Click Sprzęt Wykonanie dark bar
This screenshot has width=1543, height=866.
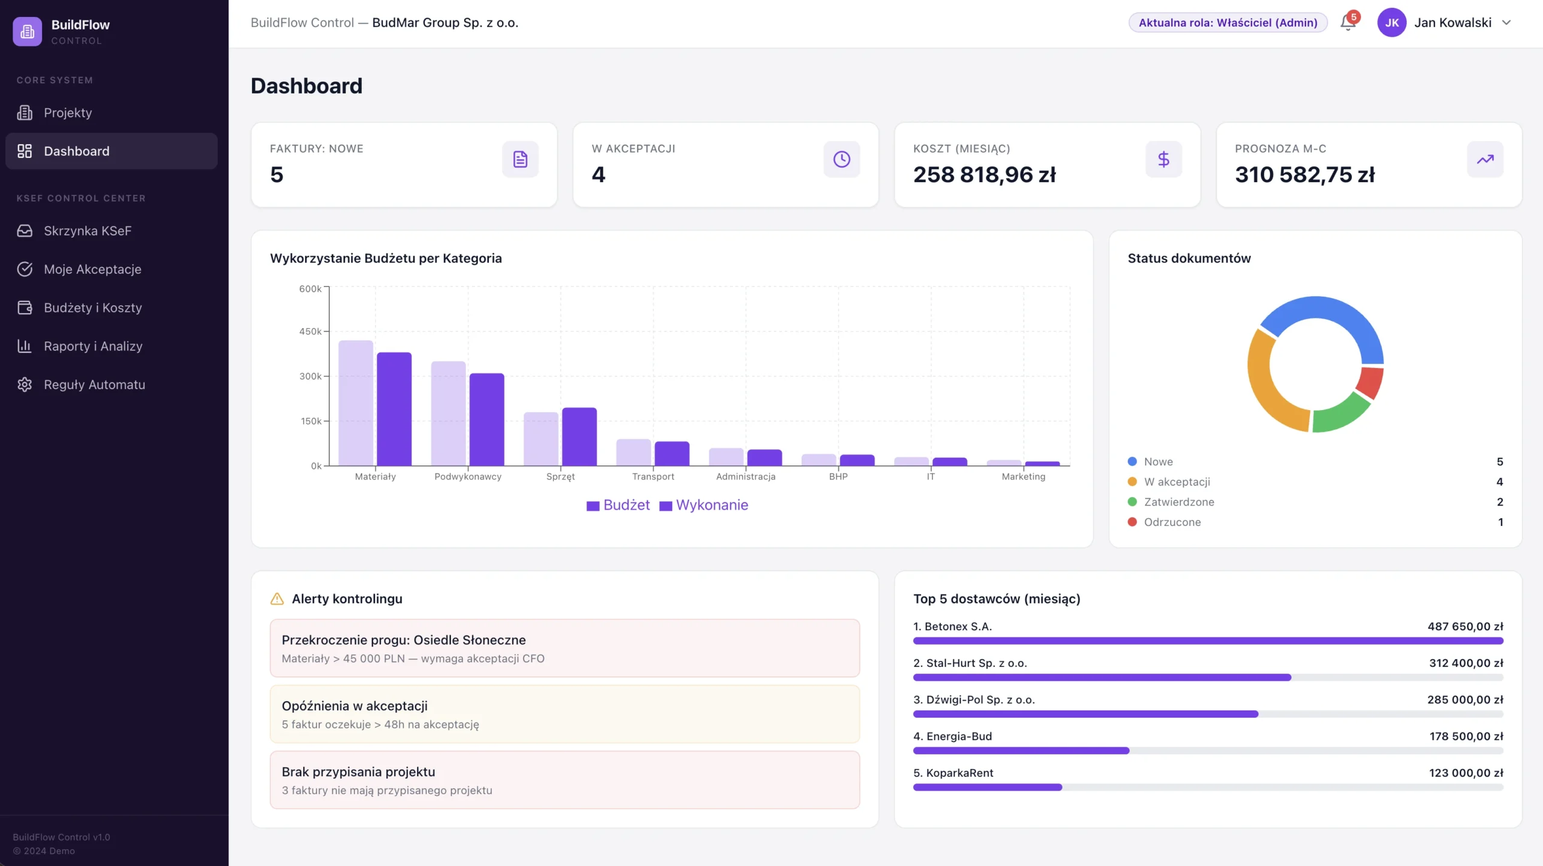[x=579, y=437]
